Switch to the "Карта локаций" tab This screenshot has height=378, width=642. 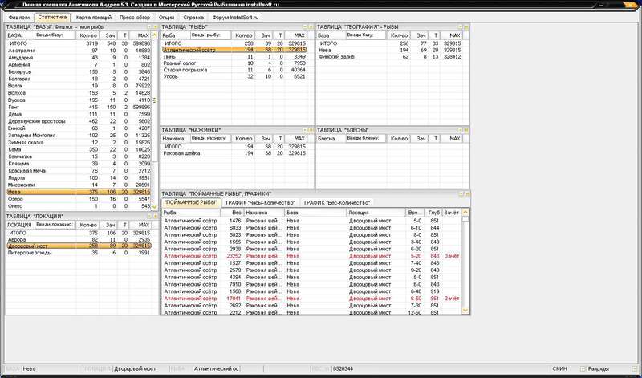coord(94,18)
